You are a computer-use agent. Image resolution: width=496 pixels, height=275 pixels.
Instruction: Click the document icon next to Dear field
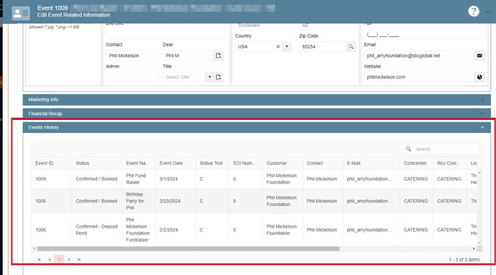pyautogui.click(x=218, y=56)
